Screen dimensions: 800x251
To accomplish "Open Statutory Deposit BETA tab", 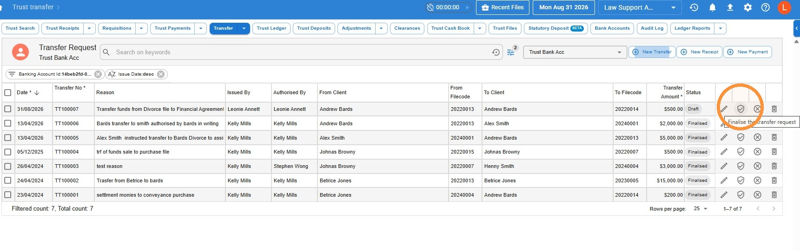I will pos(556,28).
